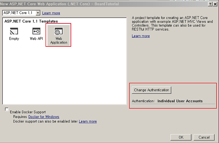Click the template description paragraph
The height and width of the screenshot is (143, 219).
tap(172, 24)
